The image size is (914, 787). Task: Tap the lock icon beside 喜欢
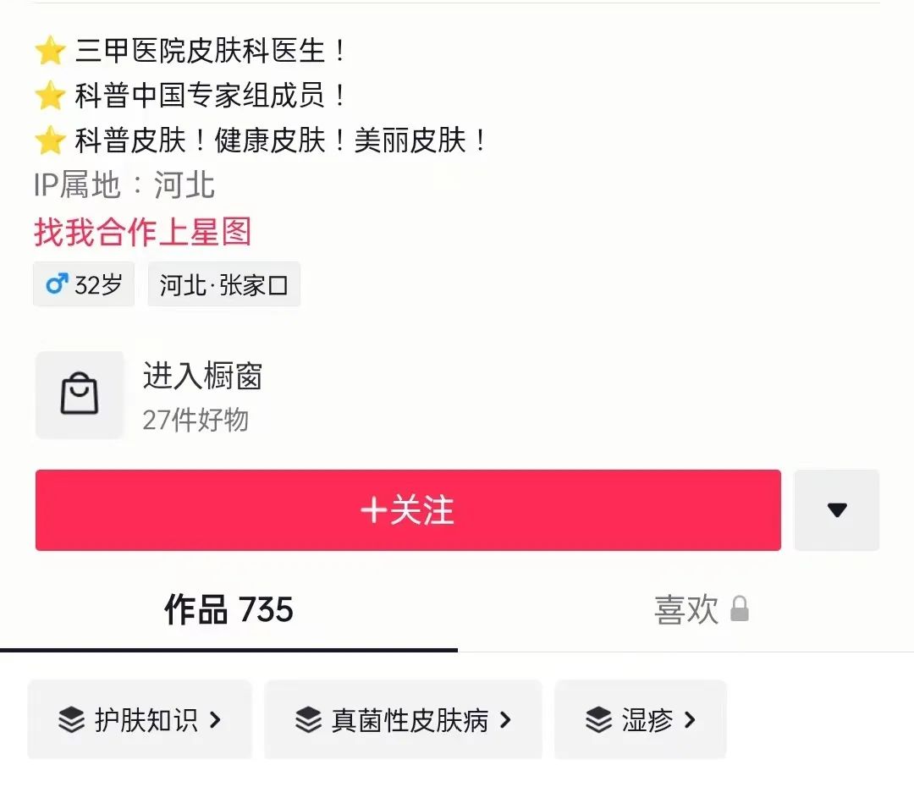point(740,608)
